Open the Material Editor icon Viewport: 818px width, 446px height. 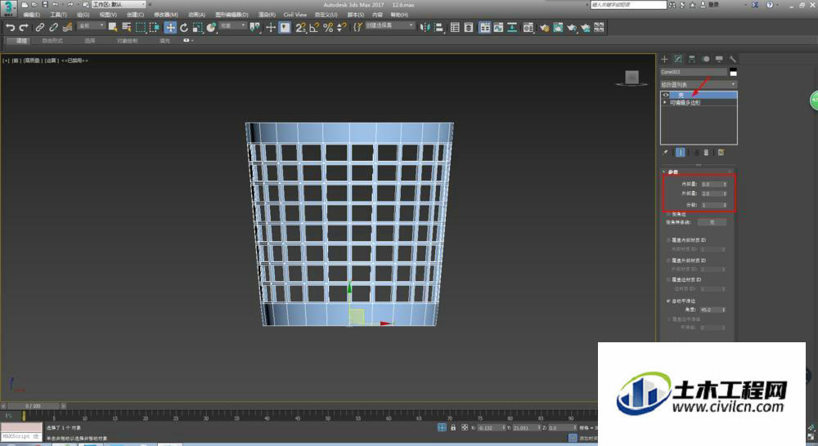[528, 28]
